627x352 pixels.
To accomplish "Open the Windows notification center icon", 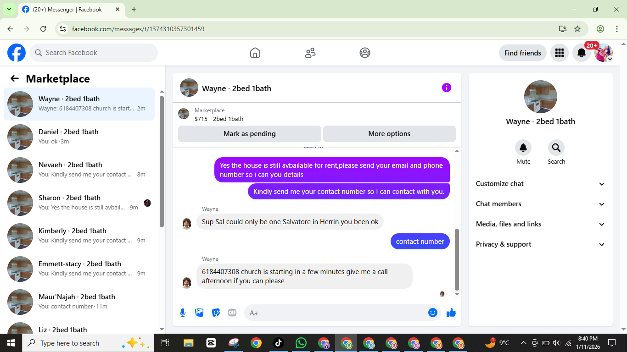I will pyautogui.click(x=612, y=343).
